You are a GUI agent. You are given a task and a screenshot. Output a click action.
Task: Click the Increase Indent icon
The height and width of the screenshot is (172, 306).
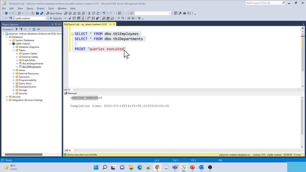[x=133, y=18]
